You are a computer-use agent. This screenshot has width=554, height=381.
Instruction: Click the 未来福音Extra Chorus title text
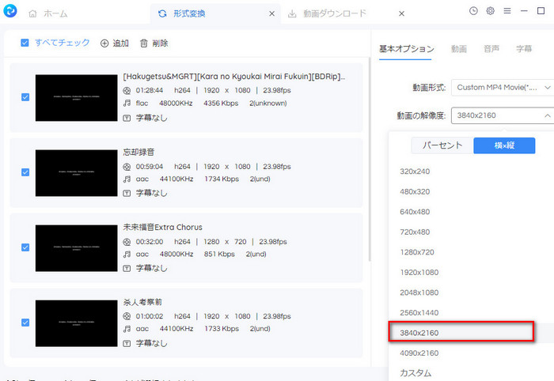pos(162,227)
